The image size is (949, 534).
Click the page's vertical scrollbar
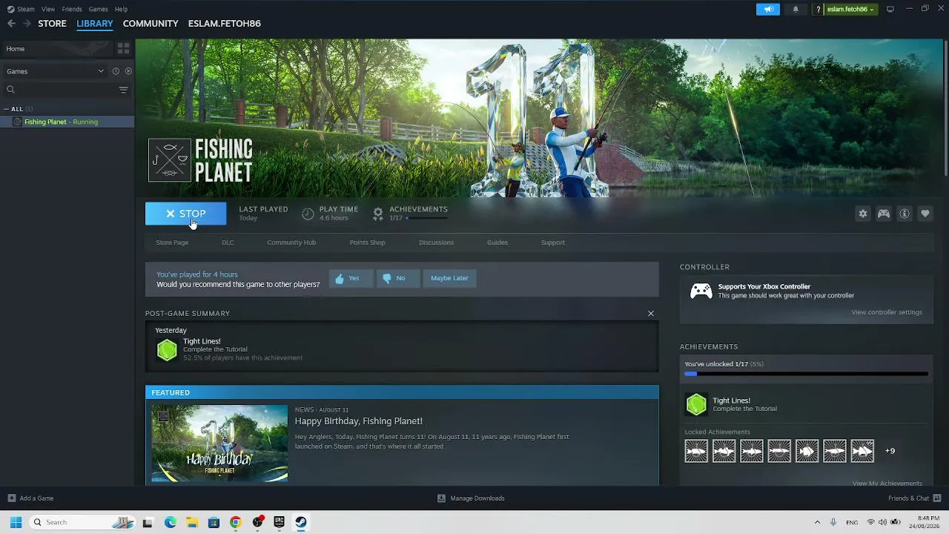coord(945,108)
